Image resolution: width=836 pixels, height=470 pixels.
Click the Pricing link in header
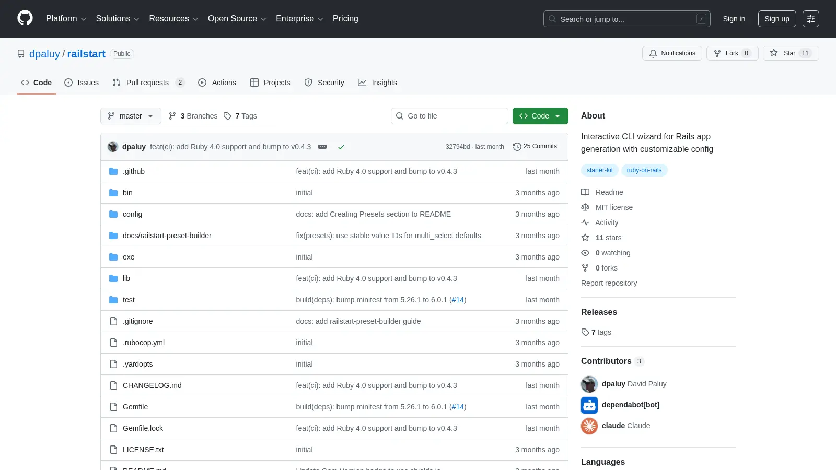[x=345, y=19]
